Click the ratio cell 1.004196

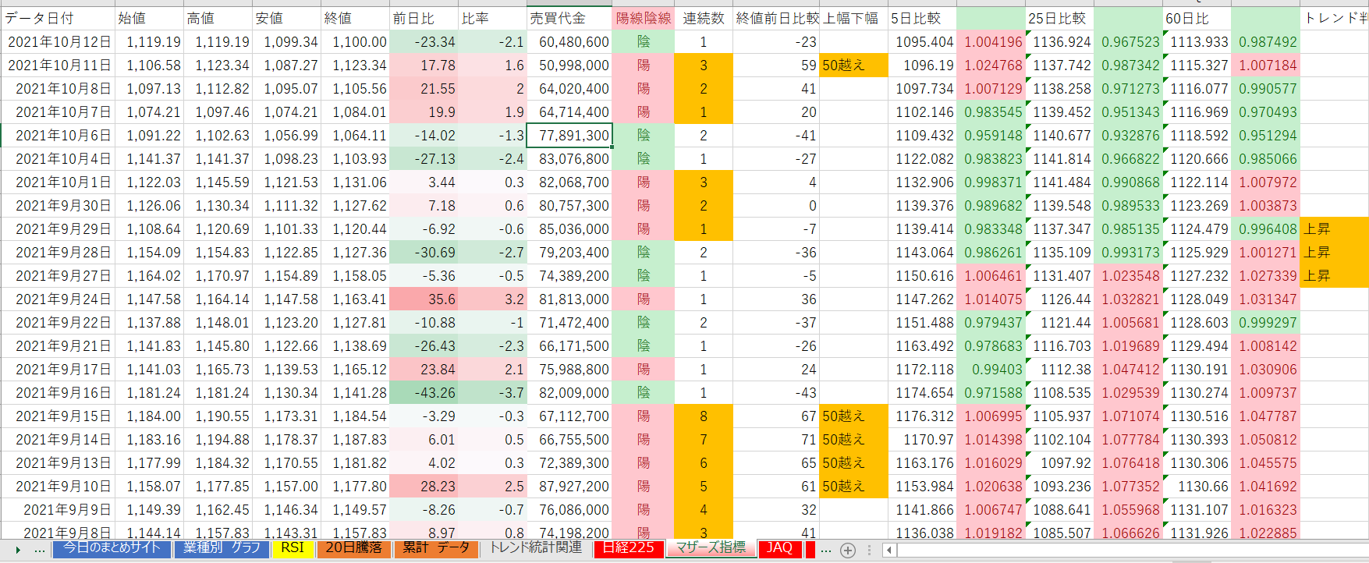pyautogui.click(x=991, y=42)
